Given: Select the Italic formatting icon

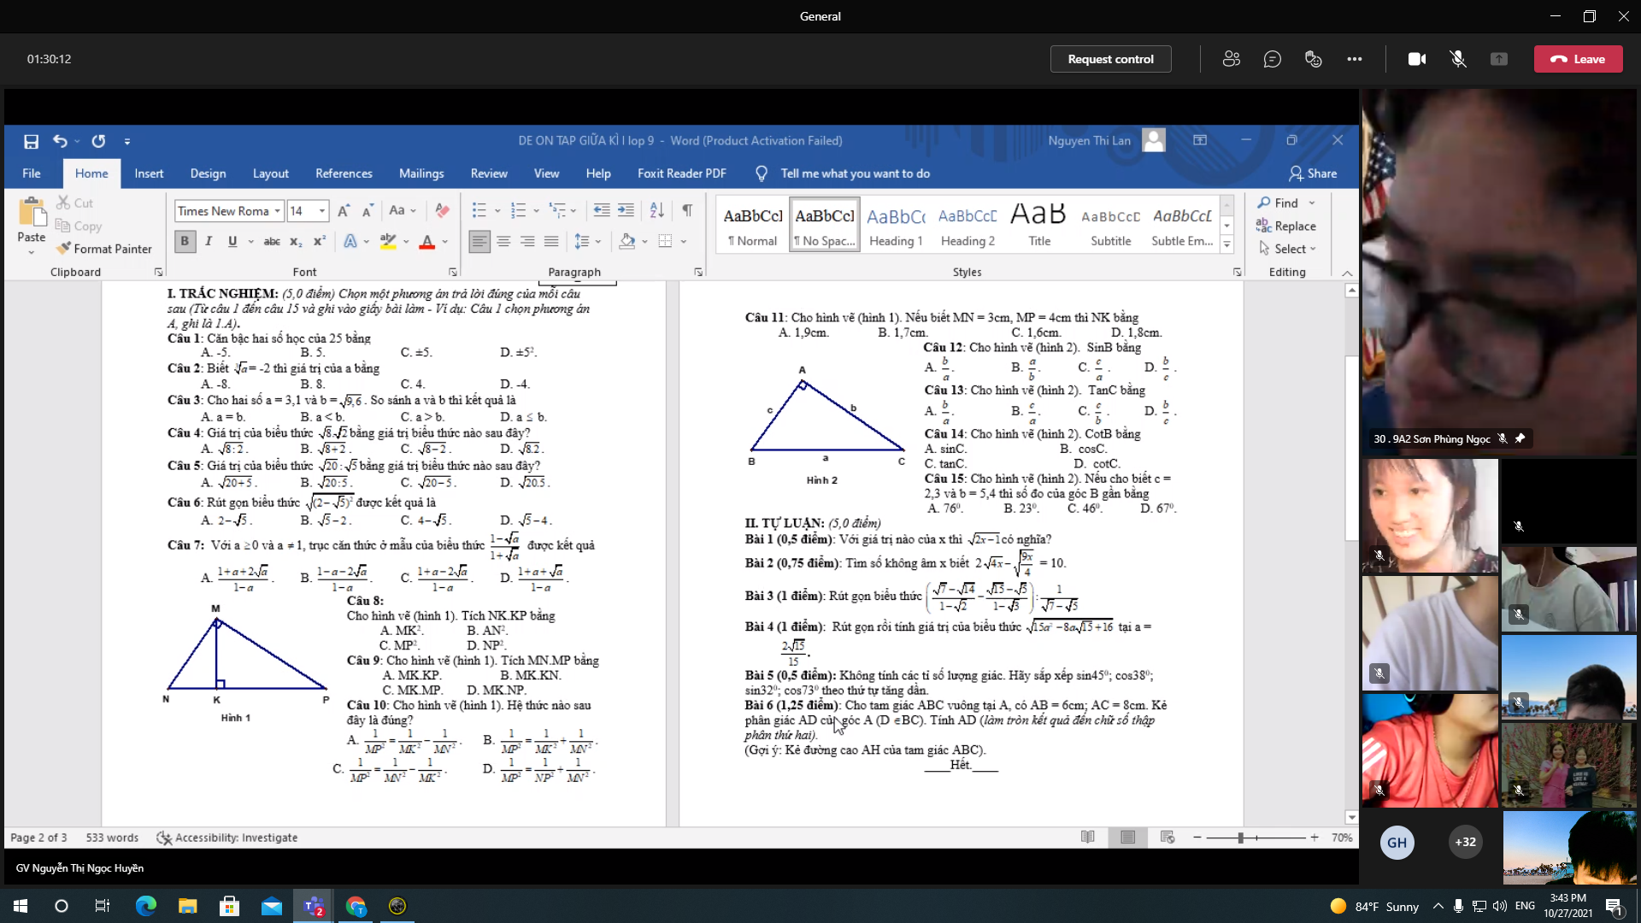Looking at the screenshot, I should click(x=208, y=240).
